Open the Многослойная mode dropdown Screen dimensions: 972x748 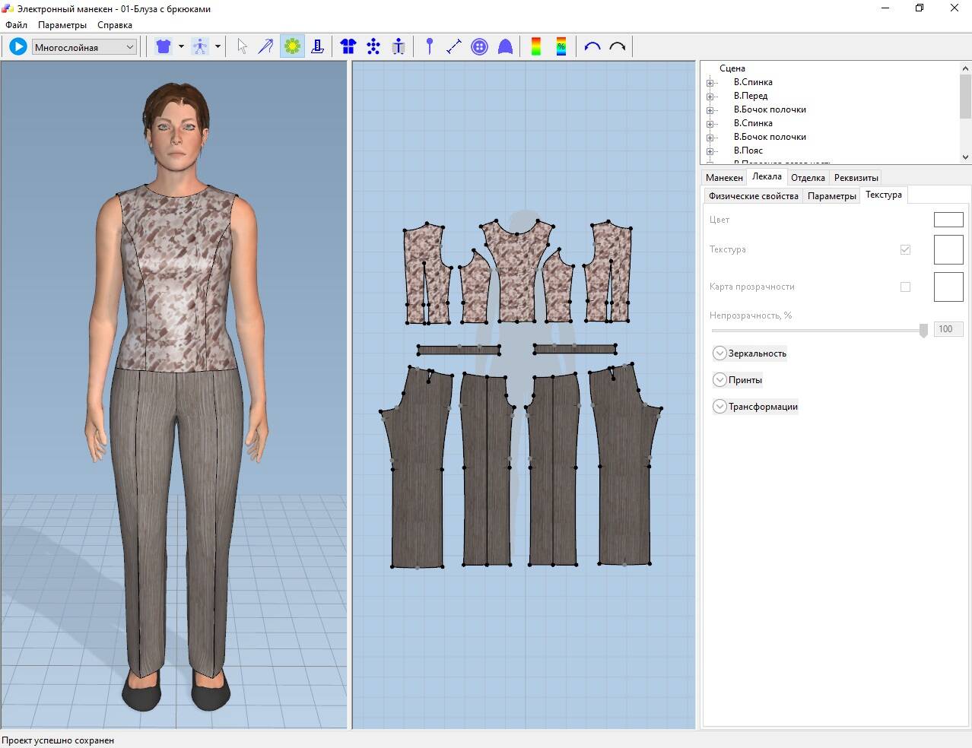point(84,47)
